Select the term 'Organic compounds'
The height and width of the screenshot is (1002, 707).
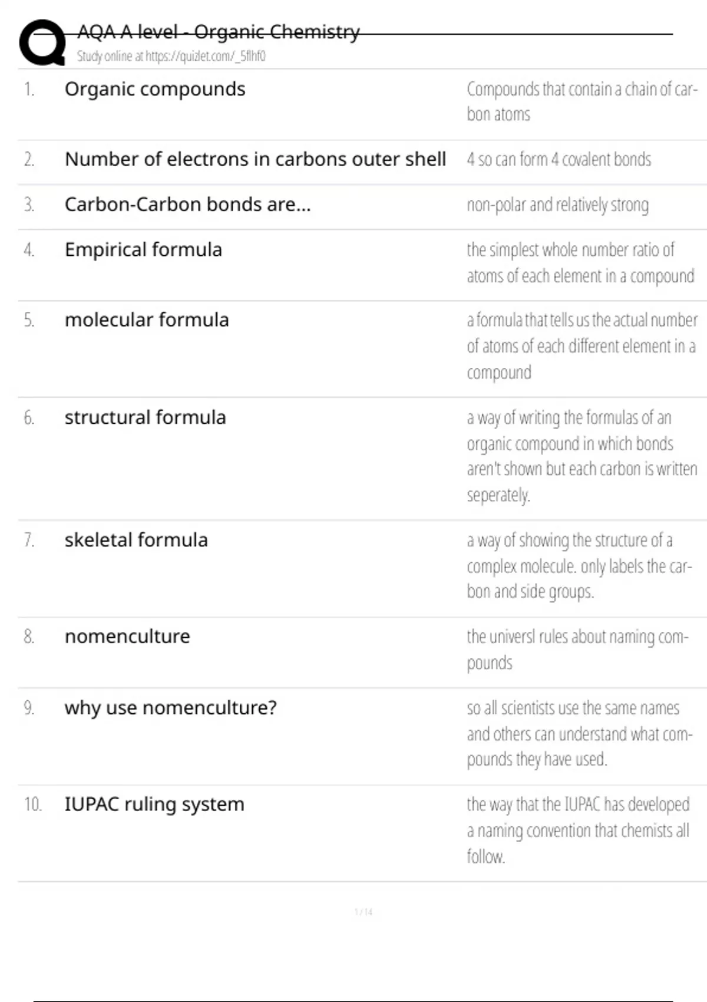(155, 89)
